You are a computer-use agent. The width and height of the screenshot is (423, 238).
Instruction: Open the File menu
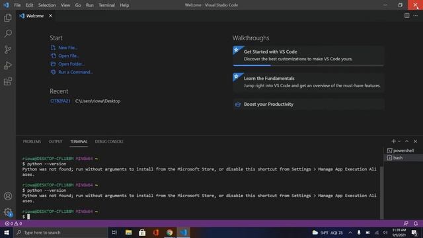[x=17, y=5]
